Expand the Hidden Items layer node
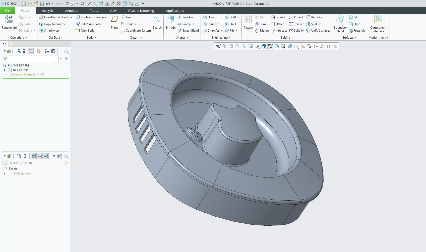The height and width of the screenshot is (252, 426). [5, 174]
